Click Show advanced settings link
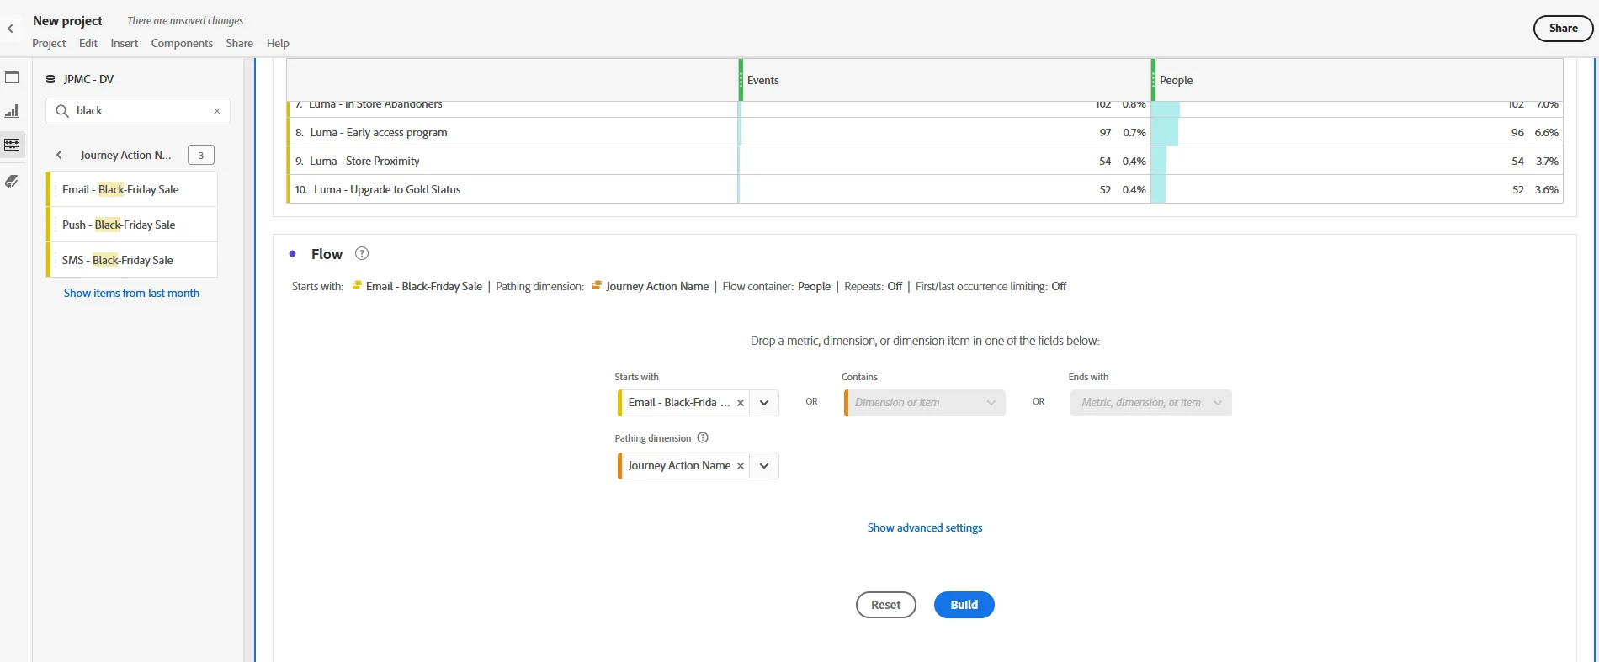The image size is (1599, 662). coord(925,527)
